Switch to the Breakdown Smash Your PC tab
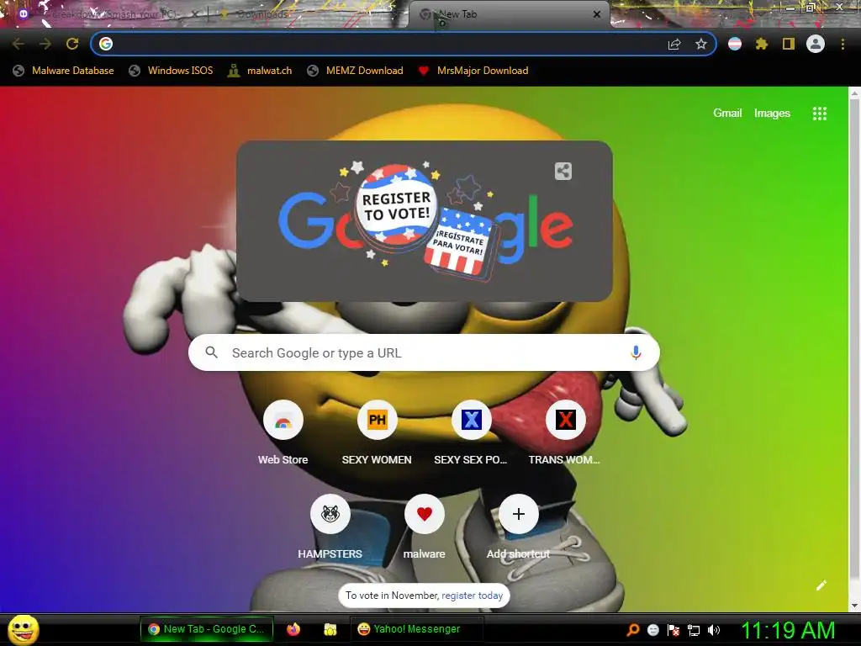The image size is (861, 646). pyautogui.click(x=108, y=14)
